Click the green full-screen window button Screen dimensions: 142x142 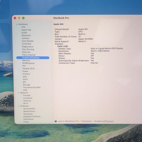click(x=23, y=18)
